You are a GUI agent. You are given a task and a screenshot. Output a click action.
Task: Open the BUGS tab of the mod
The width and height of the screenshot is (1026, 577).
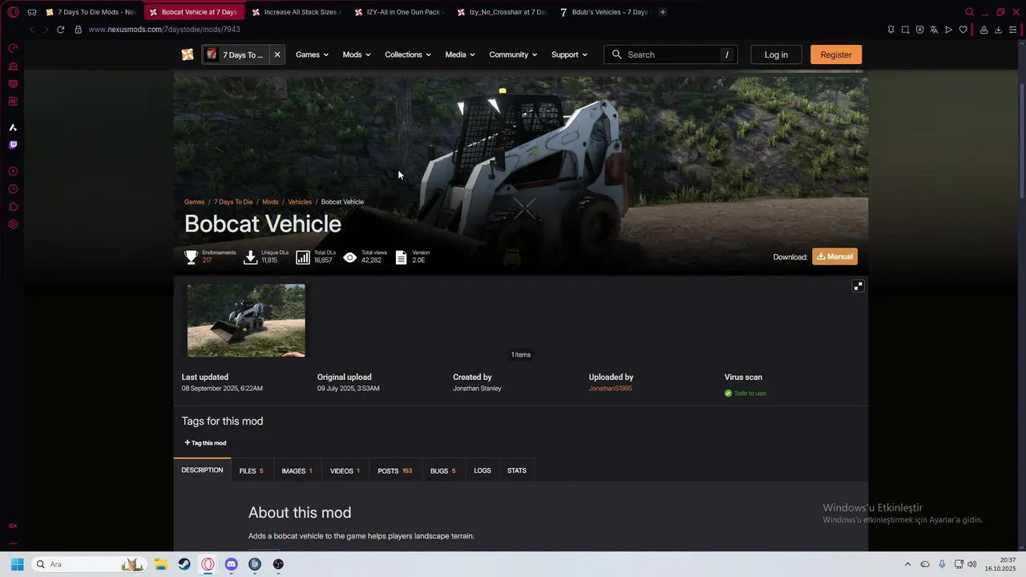442,470
